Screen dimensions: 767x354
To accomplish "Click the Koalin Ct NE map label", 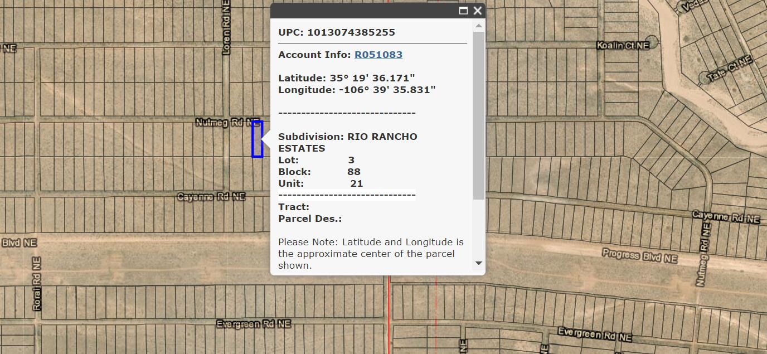I will pyautogui.click(x=623, y=45).
